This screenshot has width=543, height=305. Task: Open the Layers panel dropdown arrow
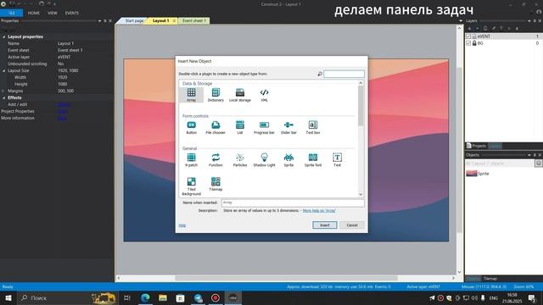tap(529, 20)
